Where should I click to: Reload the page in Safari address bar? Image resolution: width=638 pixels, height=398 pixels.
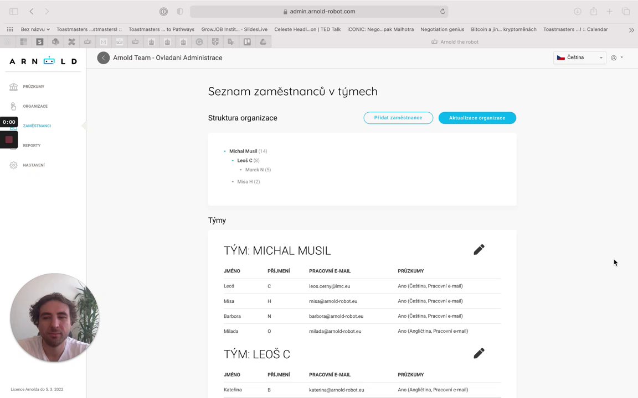443,12
